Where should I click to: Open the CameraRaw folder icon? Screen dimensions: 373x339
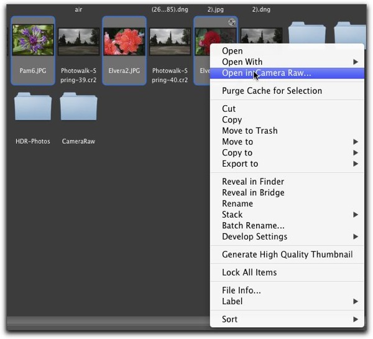coord(78,108)
